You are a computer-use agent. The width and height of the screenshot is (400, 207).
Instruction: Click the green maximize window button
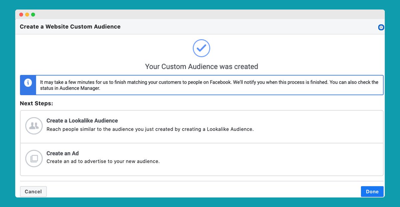click(33, 15)
